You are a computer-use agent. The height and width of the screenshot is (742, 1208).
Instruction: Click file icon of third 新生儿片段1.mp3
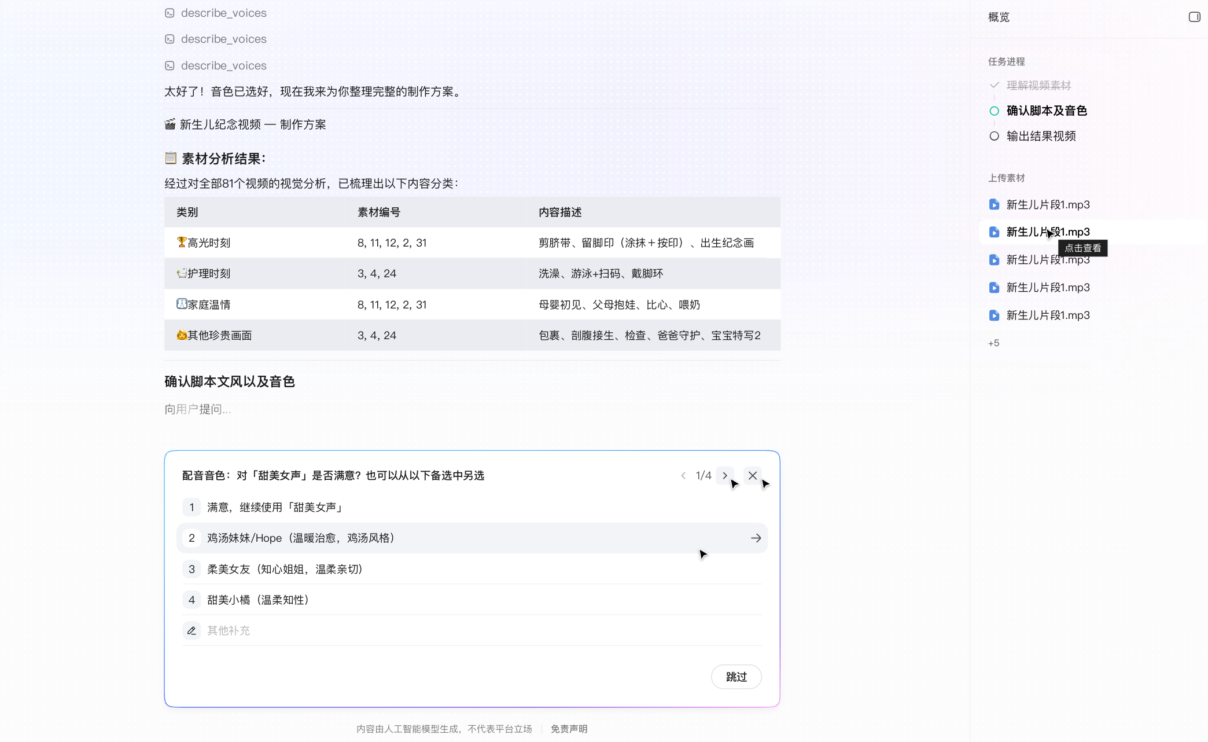tap(994, 259)
